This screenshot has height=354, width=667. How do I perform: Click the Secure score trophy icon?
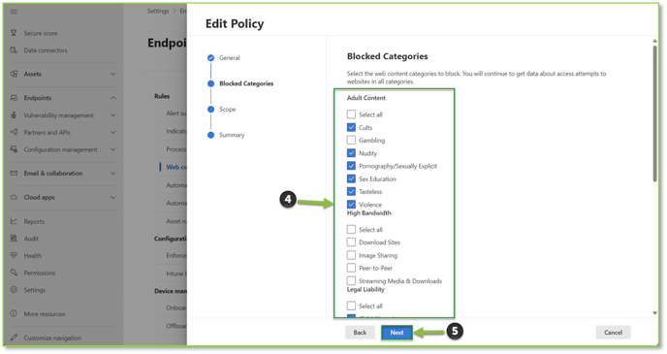(14, 33)
